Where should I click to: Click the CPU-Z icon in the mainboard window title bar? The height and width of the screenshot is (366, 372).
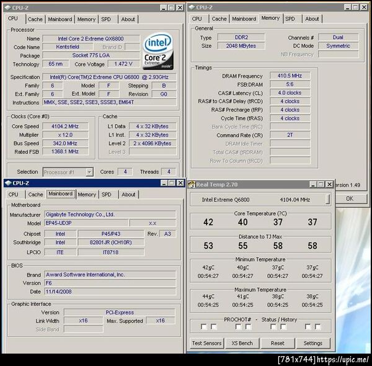(8, 183)
